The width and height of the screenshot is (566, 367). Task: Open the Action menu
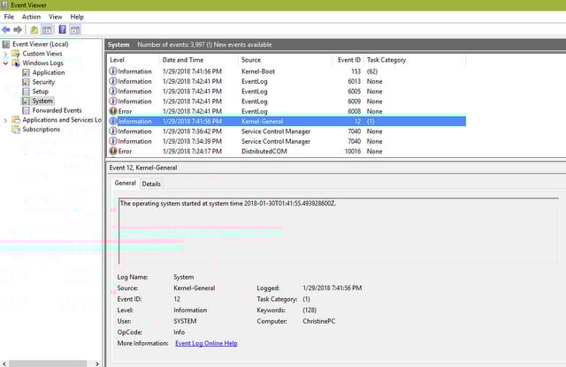31,17
